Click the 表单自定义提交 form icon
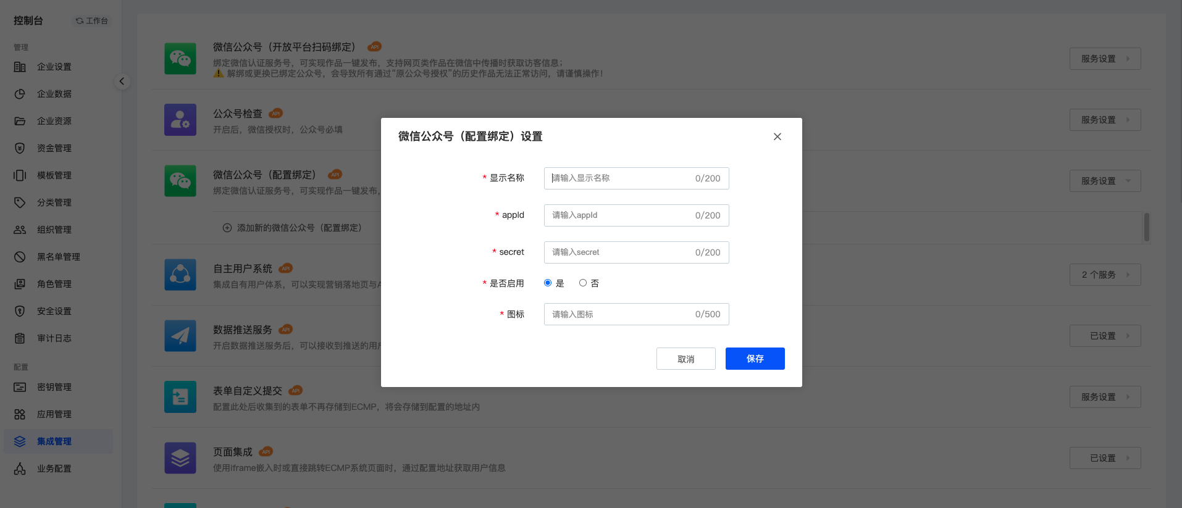The height and width of the screenshot is (508, 1182). click(180, 397)
